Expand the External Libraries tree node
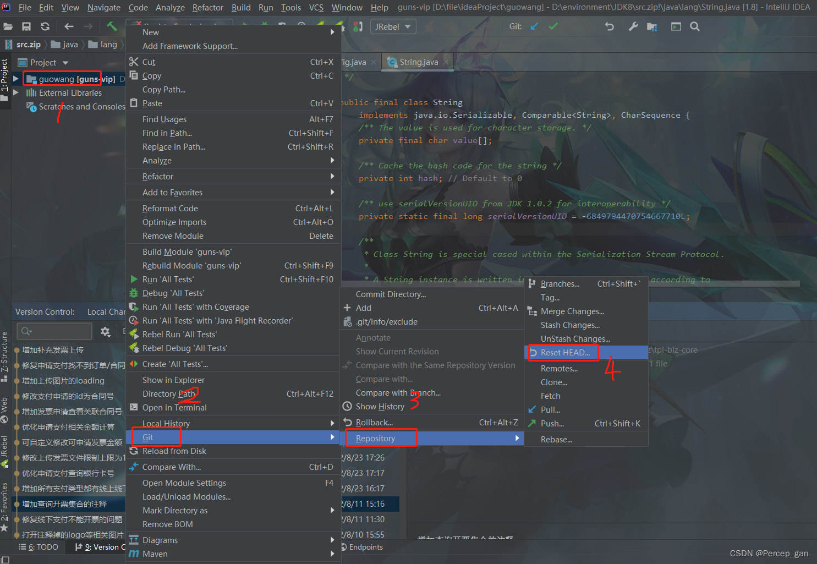This screenshot has height=564, width=817. click(x=16, y=92)
